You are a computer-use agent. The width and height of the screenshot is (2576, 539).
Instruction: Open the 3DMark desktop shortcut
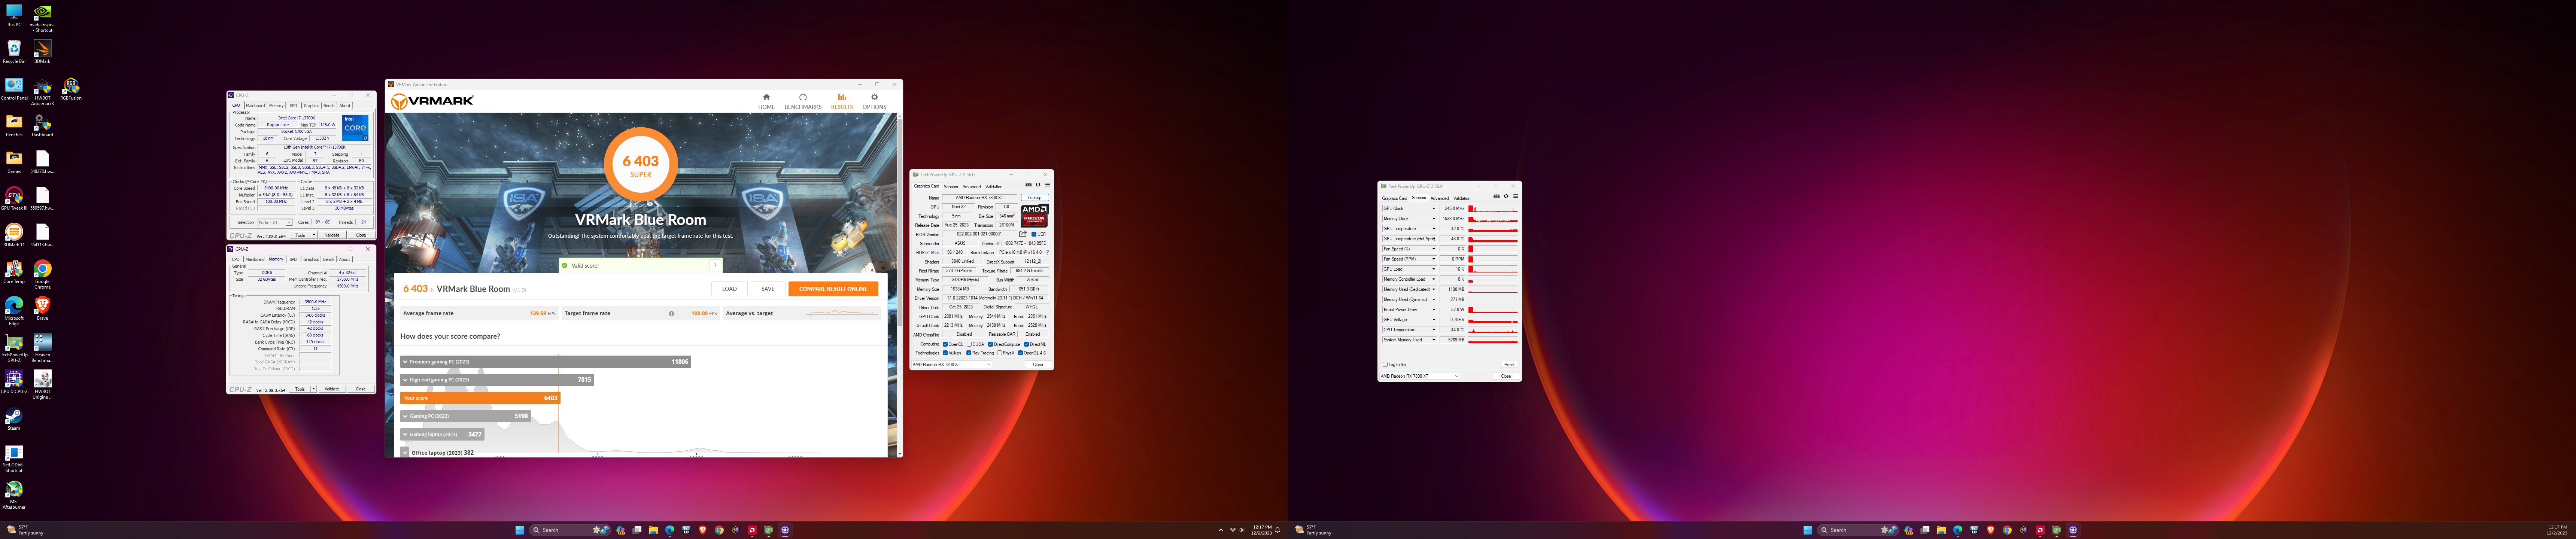click(42, 51)
